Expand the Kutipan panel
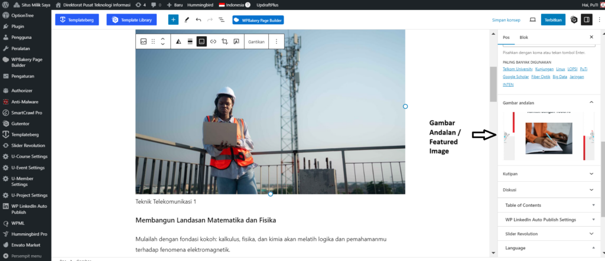This screenshot has height=261, width=605. click(549, 174)
